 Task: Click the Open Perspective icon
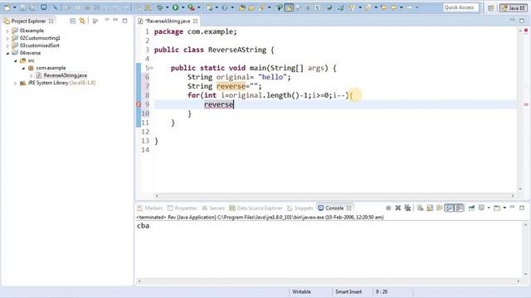point(490,7)
